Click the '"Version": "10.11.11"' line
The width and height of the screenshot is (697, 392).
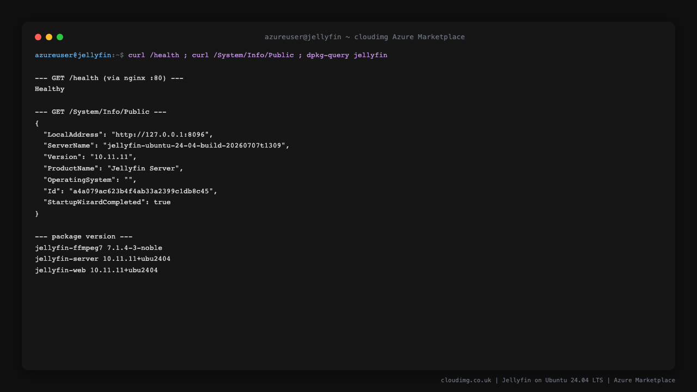tap(90, 157)
